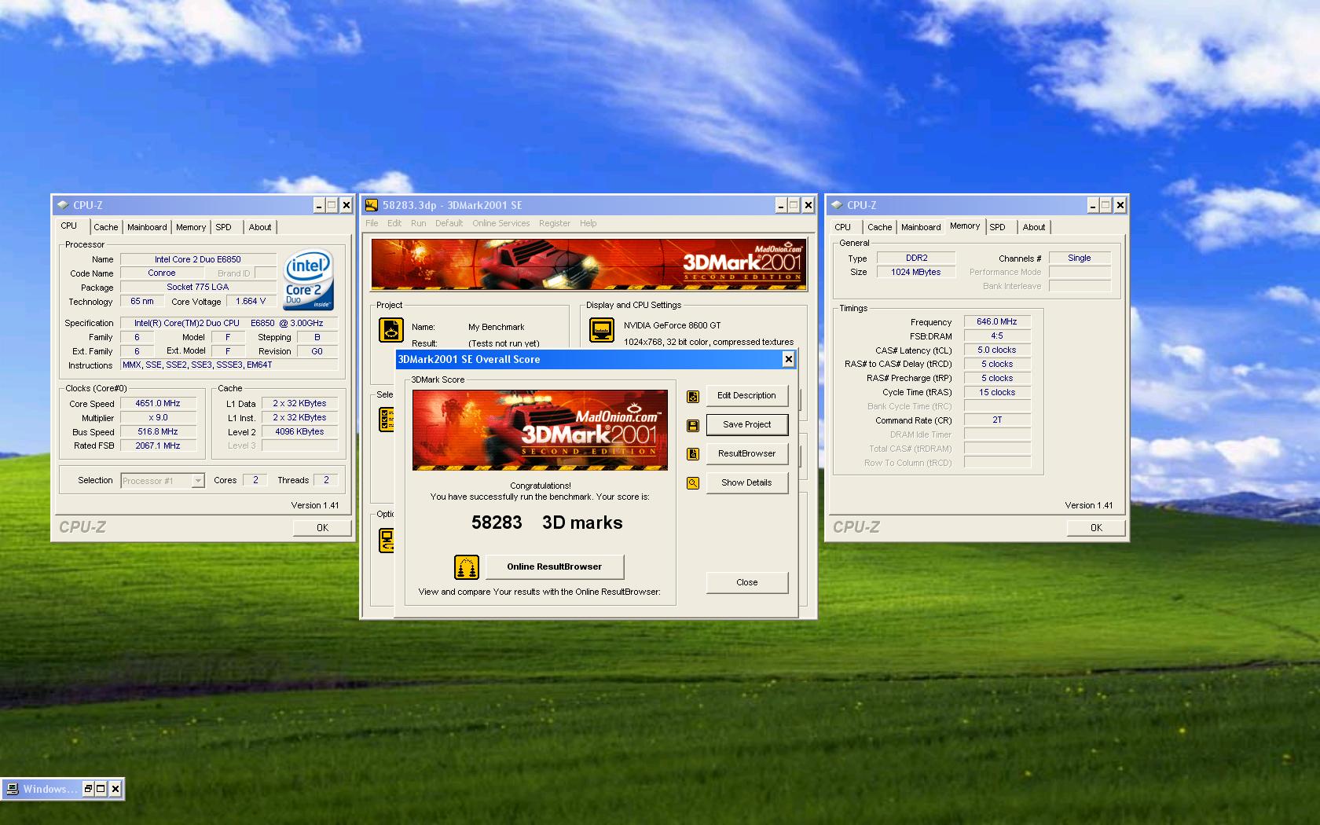Click the Channels value Single
This screenshot has width=1320, height=825.
1080,258
